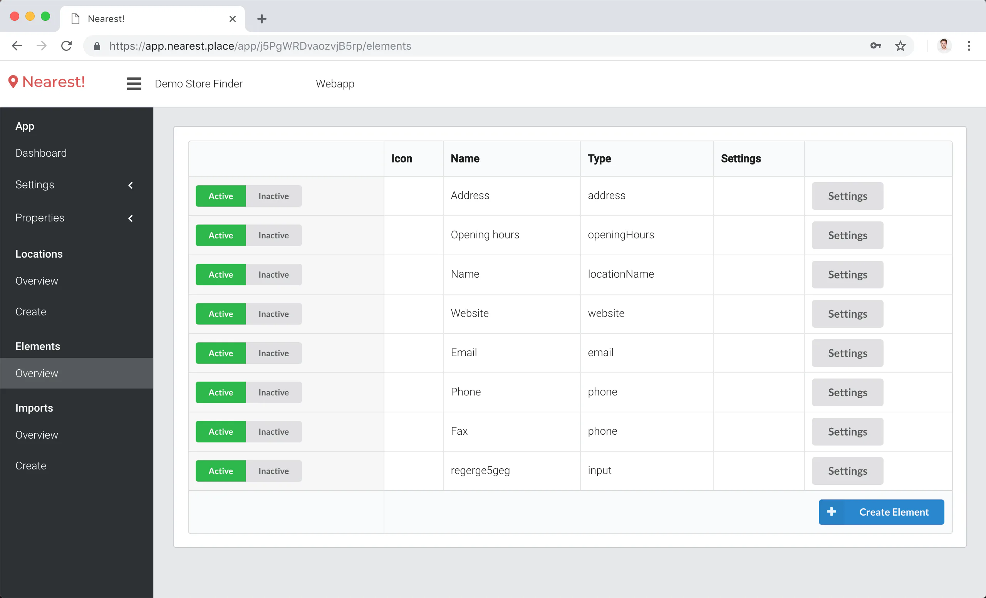
Task: Open Overview under Locations
Action: point(37,281)
